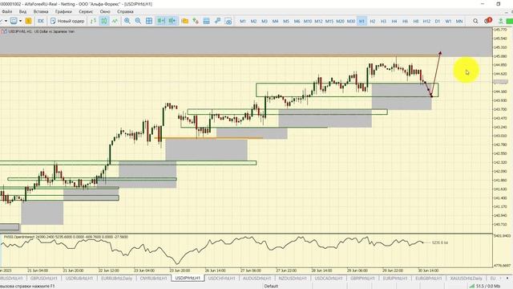Tile chart windows with grid icon
513x289 pixels.
[x=149, y=21]
